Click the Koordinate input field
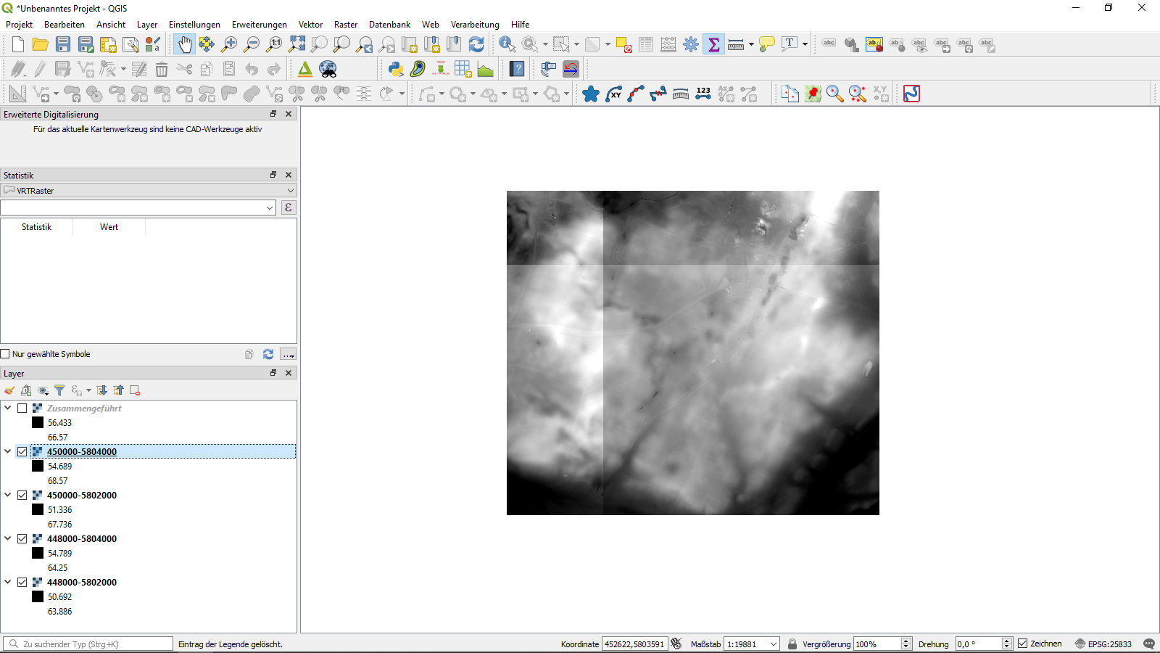Viewport: 1160px width, 653px height. tap(634, 644)
